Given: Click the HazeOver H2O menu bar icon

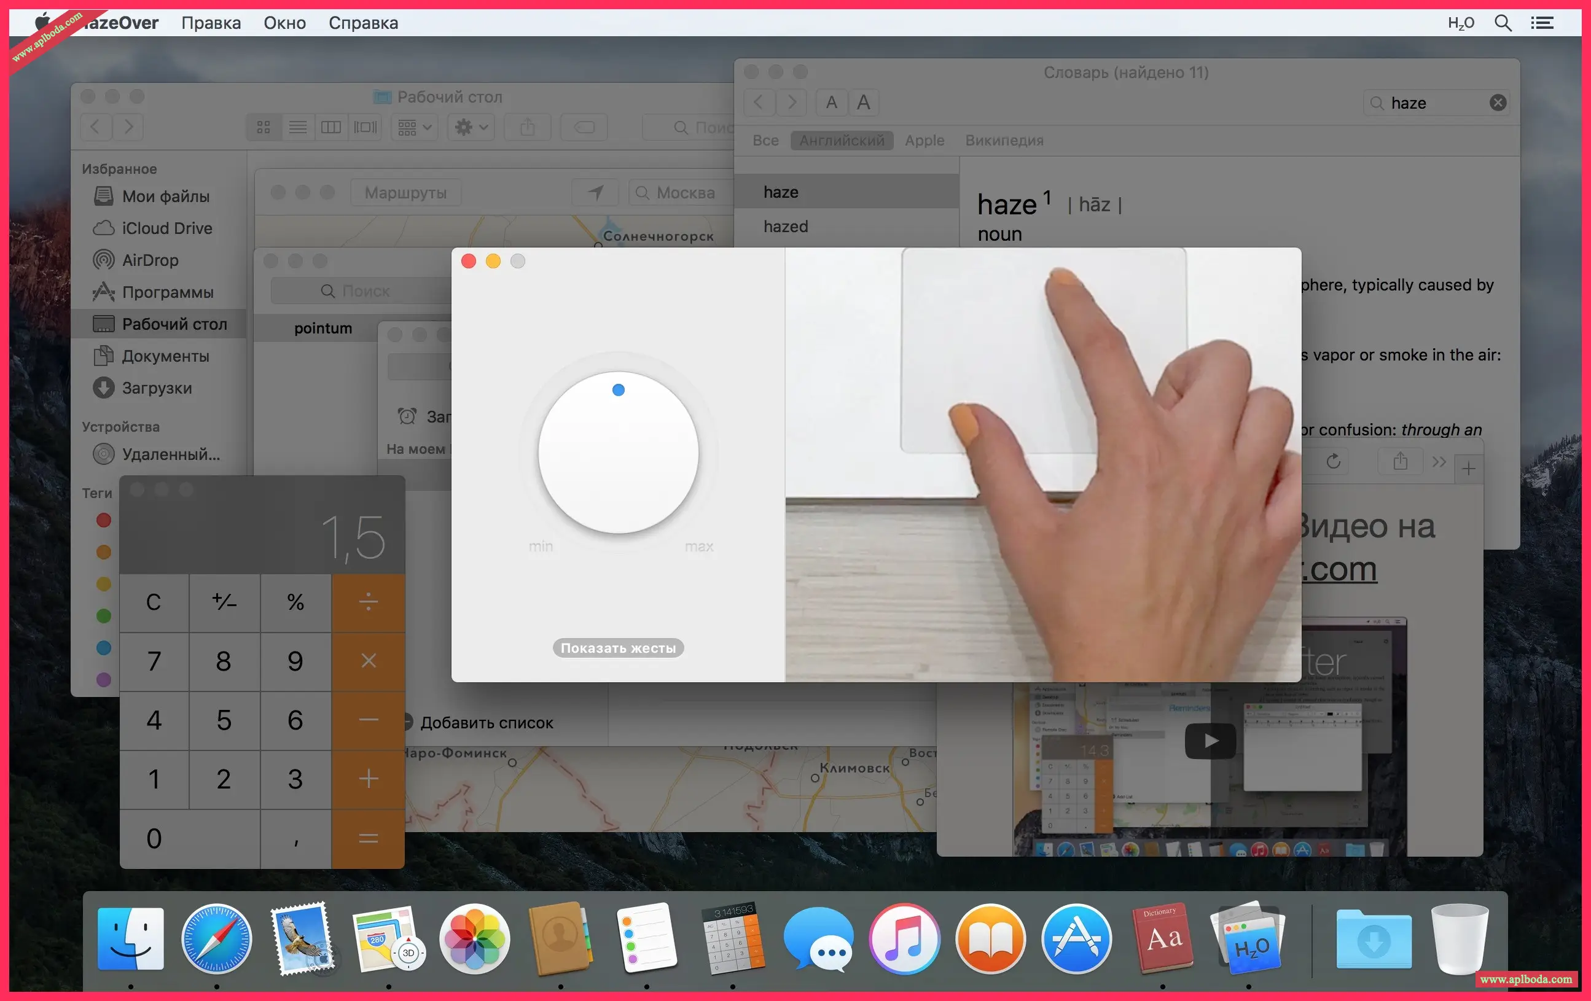Looking at the screenshot, I should [x=1460, y=23].
